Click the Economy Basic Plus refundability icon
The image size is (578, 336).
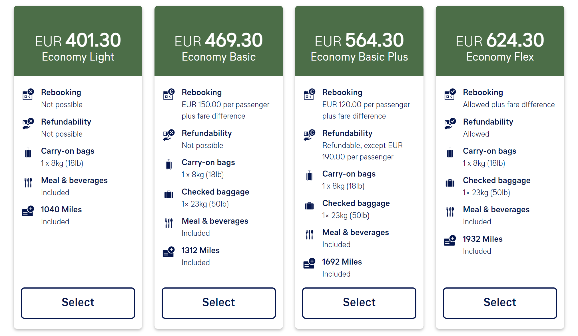tap(309, 135)
